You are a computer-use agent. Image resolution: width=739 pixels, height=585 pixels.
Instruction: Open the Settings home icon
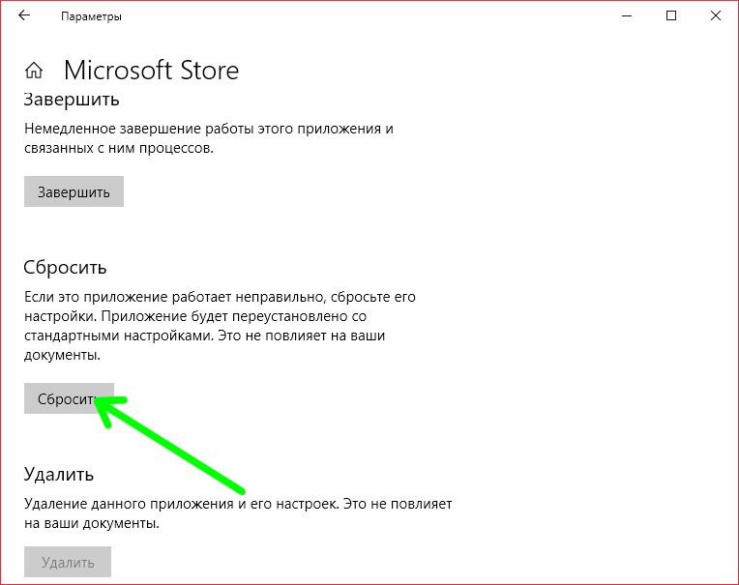click(x=34, y=71)
